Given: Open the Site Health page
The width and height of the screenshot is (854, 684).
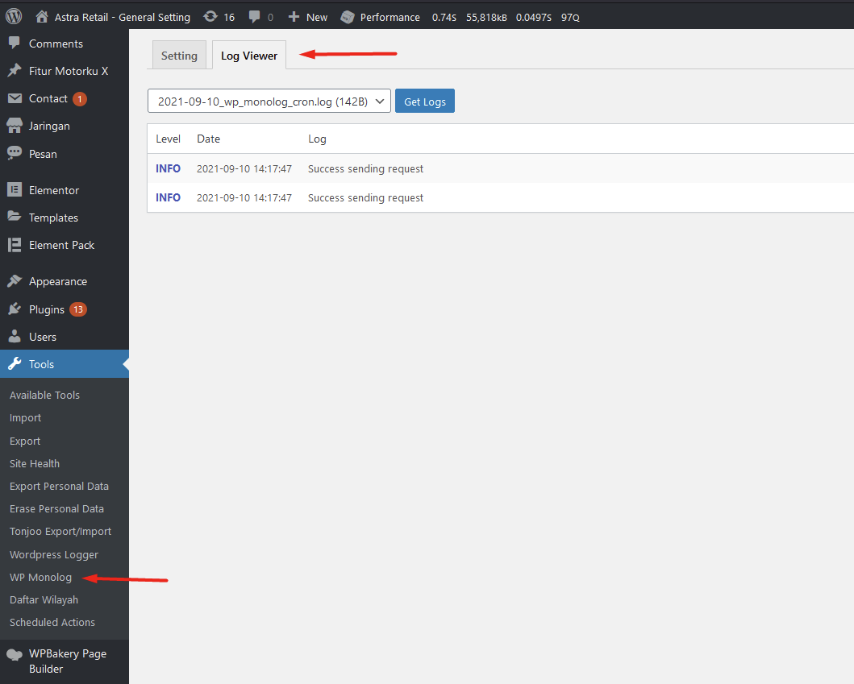Looking at the screenshot, I should tap(35, 463).
